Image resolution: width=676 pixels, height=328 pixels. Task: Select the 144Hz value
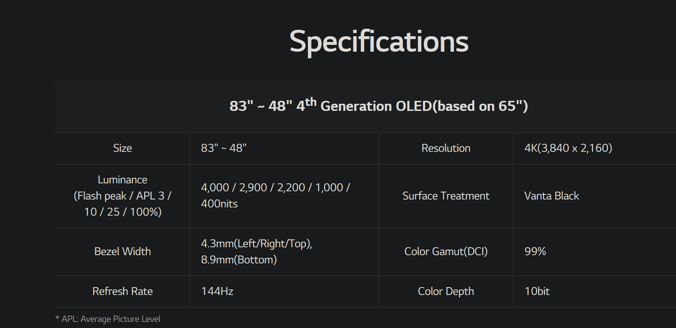[x=217, y=291]
